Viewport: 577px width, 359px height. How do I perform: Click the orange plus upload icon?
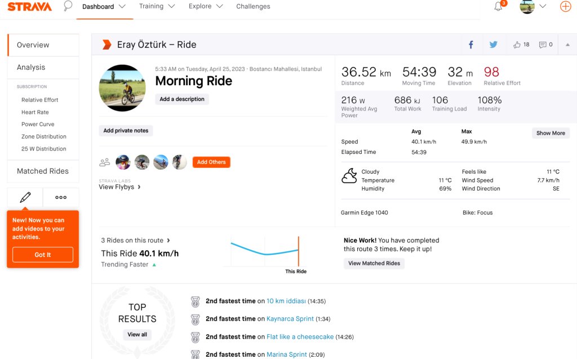(565, 7)
